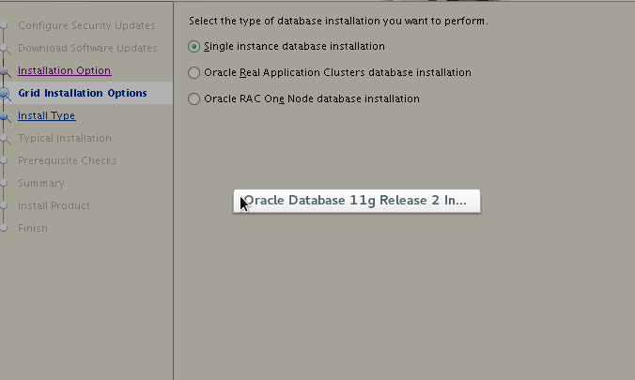Click the Oracle Database 11g Release 2 tooltip
Viewport: 635px width, 380px height.
coord(357,201)
